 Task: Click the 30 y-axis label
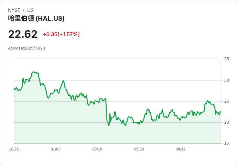tap(226, 80)
